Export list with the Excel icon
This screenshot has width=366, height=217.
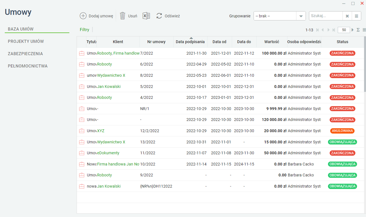click(x=146, y=16)
